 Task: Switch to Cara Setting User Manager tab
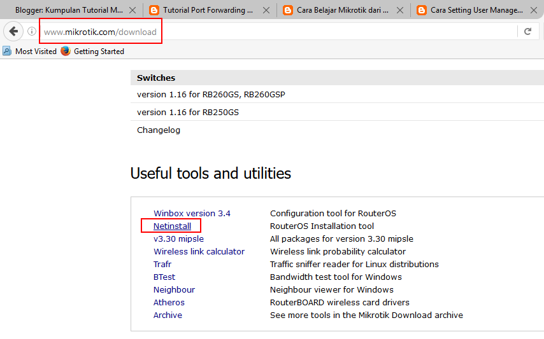tap(476, 10)
